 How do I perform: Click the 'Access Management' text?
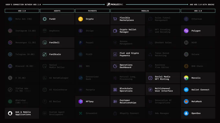pyautogui.click(x=126, y=43)
